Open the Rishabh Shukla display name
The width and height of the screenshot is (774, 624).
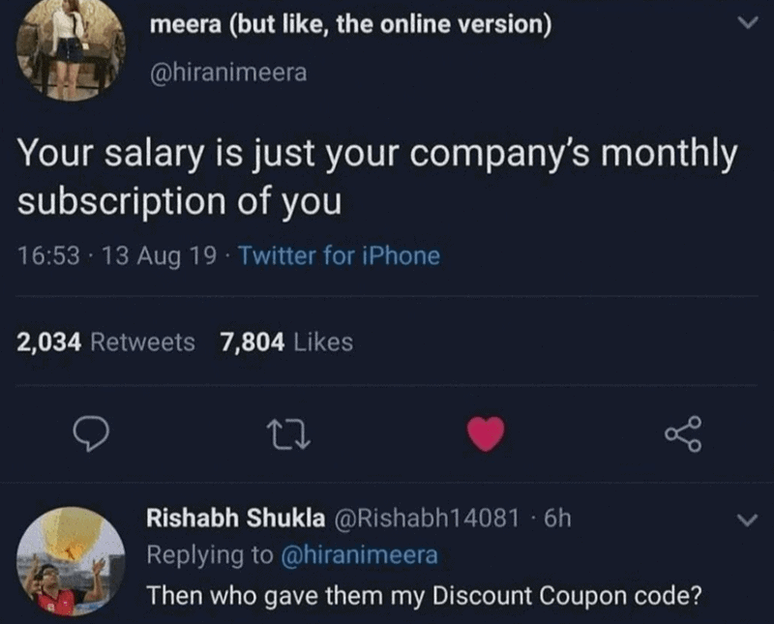[235, 518]
